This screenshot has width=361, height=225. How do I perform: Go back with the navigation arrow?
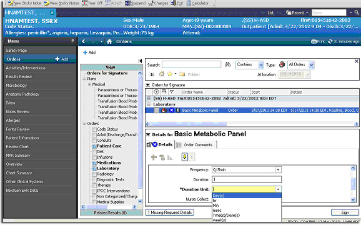coord(84,41)
